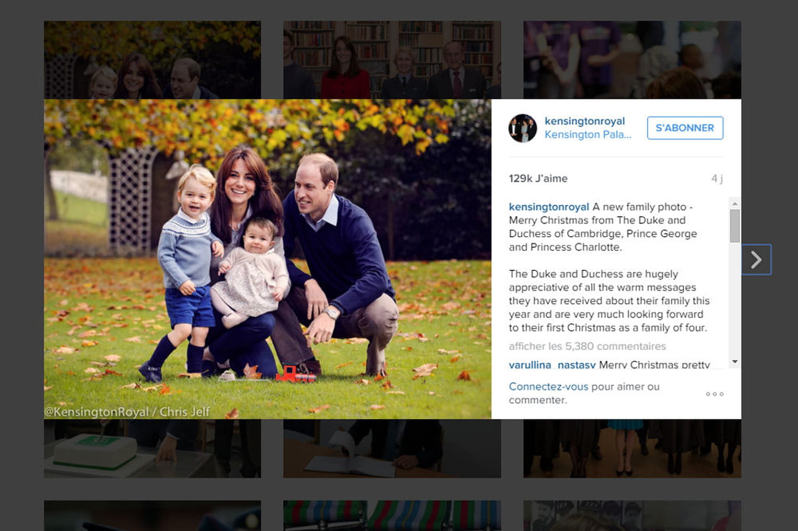Open varullina_nastasy commenter profile
This screenshot has height=531, width=798.
click(552, 364)
